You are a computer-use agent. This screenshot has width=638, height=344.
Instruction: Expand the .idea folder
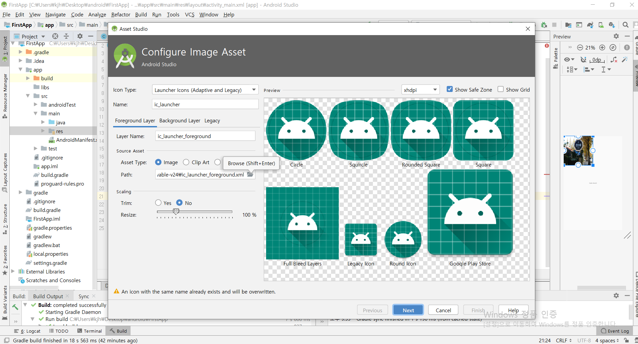pos(20,61)
